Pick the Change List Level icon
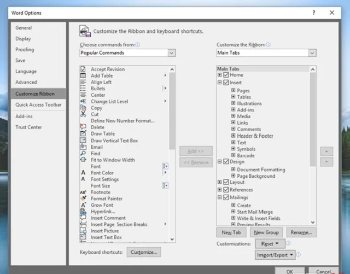The height and width of the screenshot is (274, 350). [83, 101]
